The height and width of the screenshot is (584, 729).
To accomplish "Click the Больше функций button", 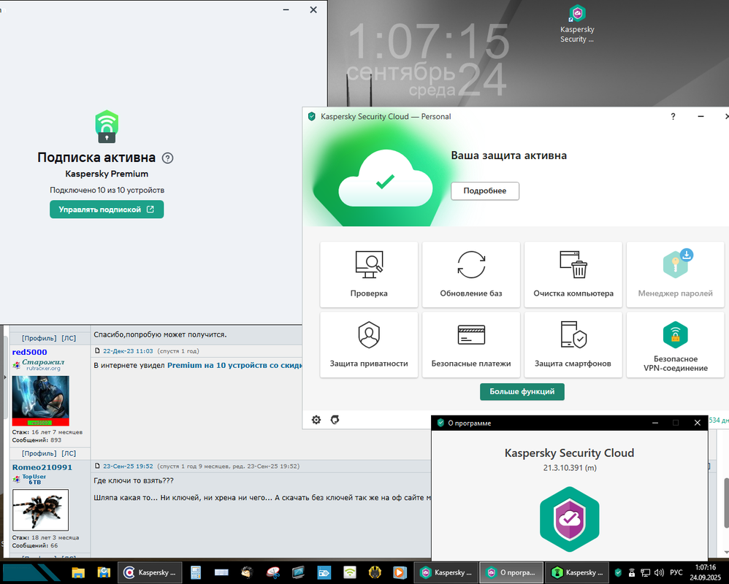I will click(x=522, y=392).
